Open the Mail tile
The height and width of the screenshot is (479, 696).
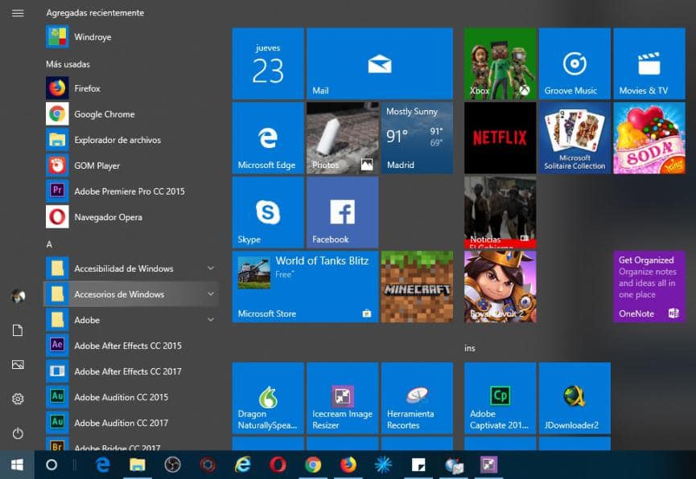pos(379,63)
